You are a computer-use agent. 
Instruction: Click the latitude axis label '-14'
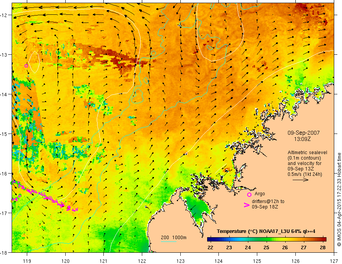[x=4, y=94]
